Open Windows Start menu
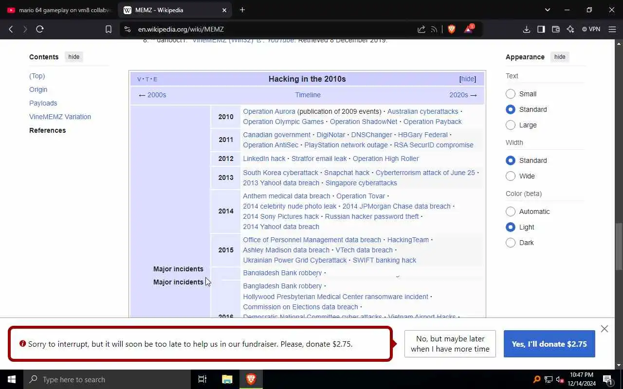Viewport: 623px width, 389px height. [12, 379]
